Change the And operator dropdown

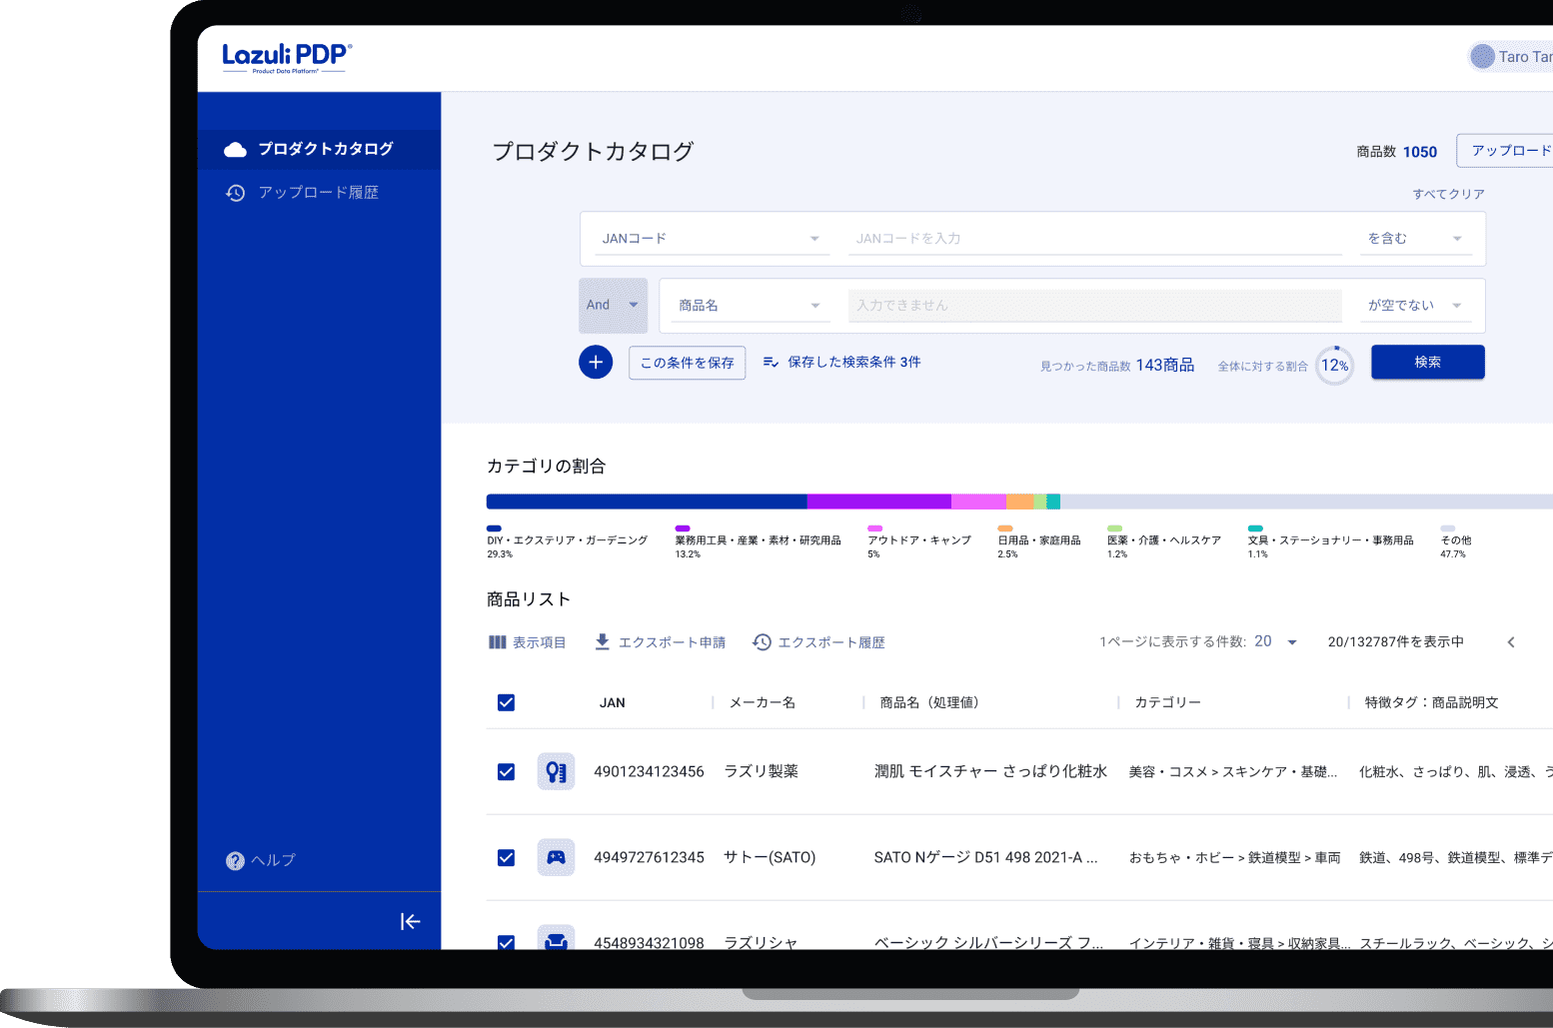613,305
